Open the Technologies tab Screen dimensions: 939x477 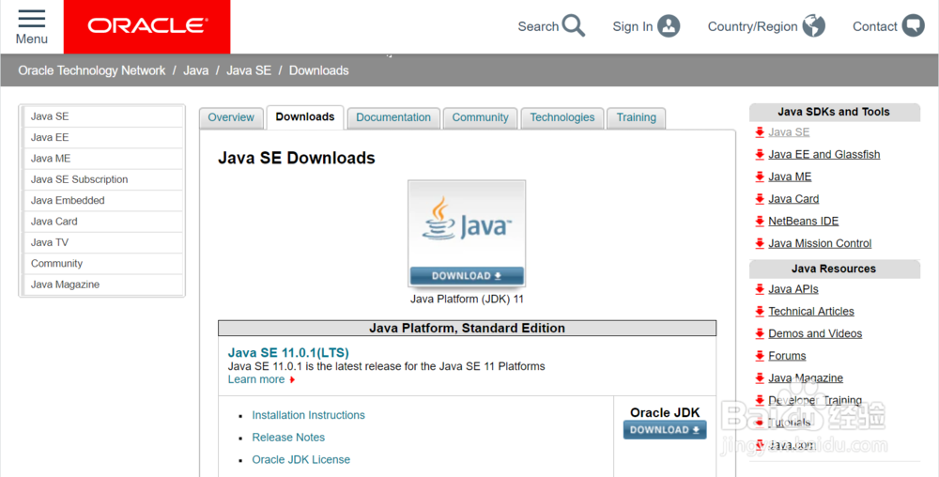[562, 117]
